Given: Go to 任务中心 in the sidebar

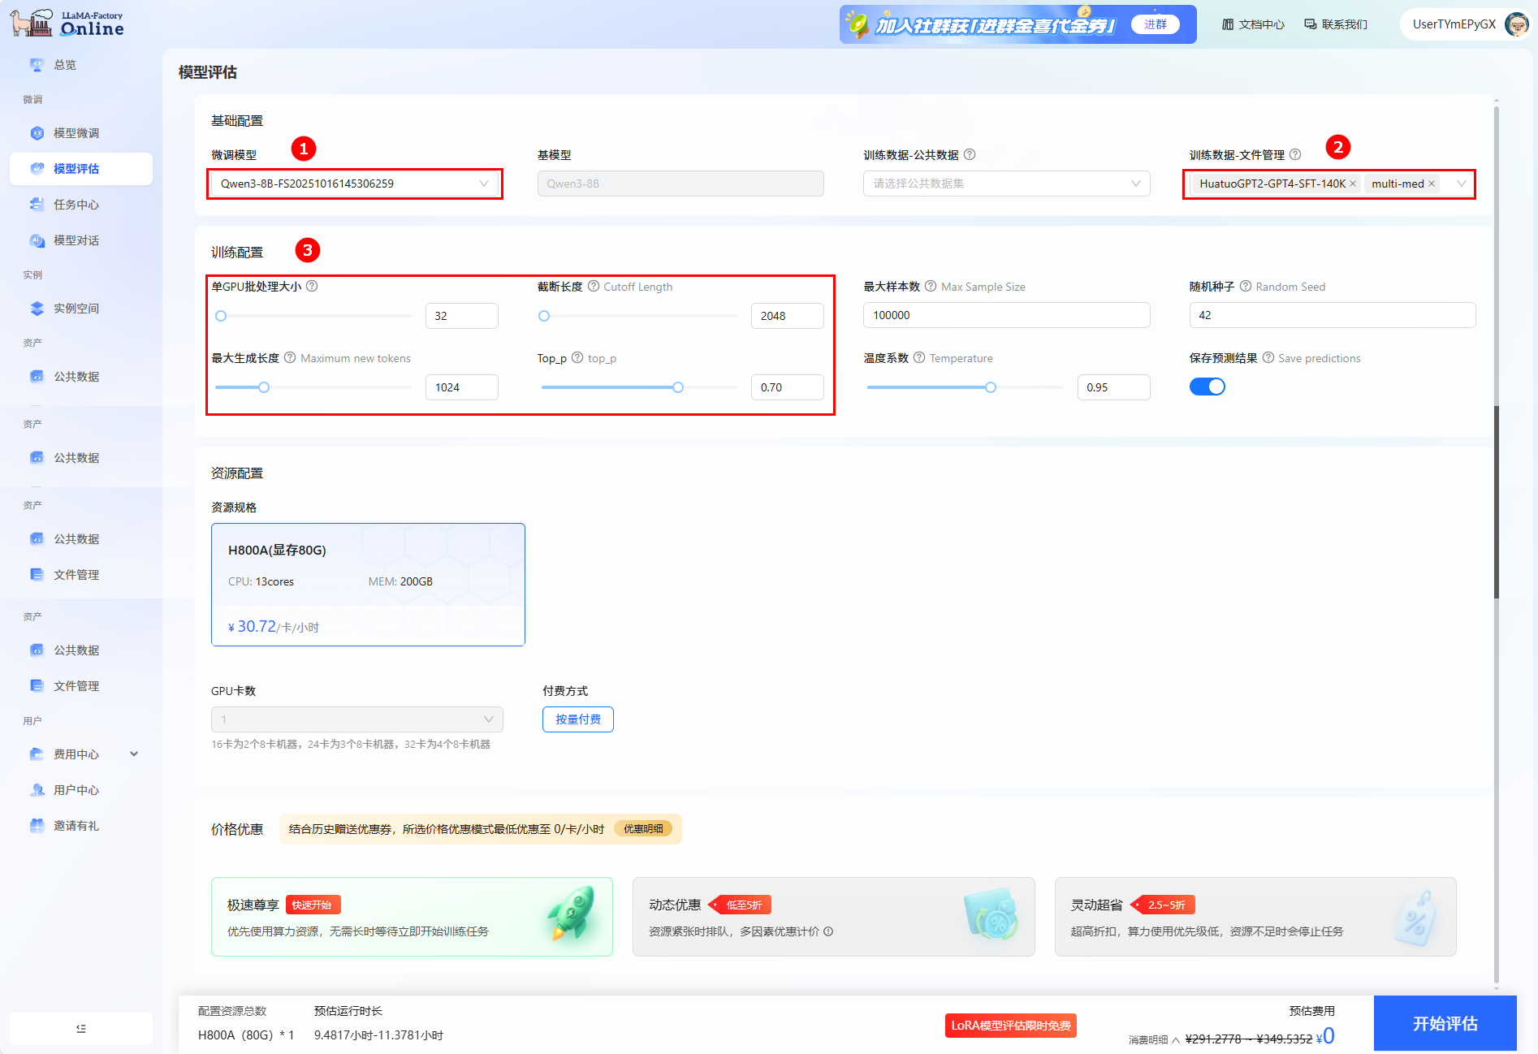Looking at the screenshot, I should [76, 205].
